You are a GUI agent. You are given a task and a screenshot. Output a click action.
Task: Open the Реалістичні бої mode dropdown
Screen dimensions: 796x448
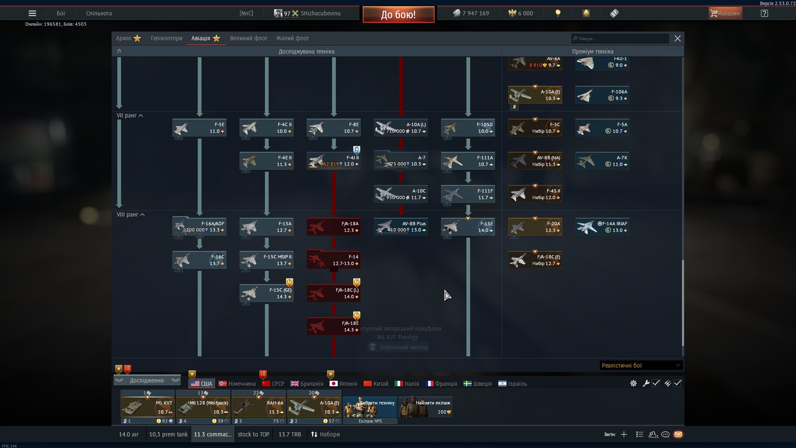tap(641, 365)
